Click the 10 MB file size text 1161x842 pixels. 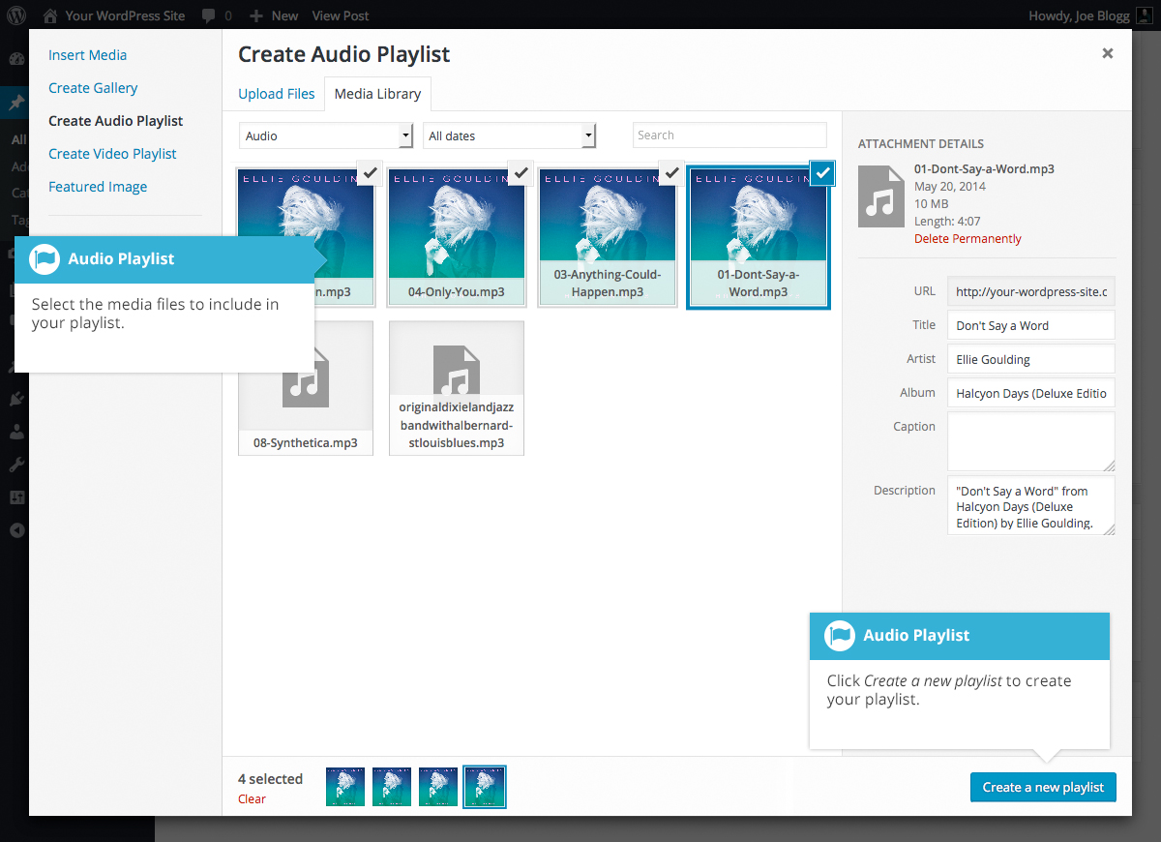(x=932, y=204)
